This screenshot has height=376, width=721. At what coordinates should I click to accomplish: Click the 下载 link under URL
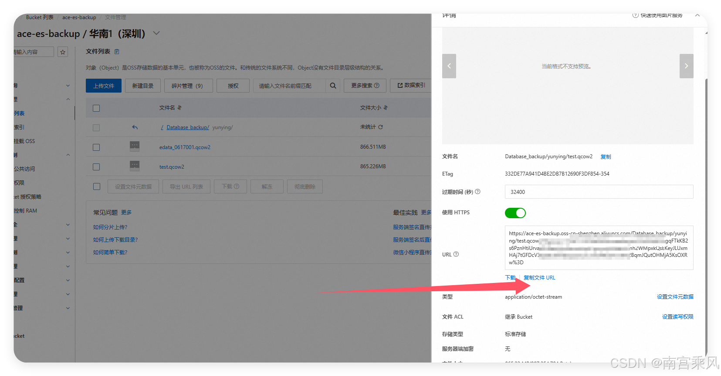(510, 278)
